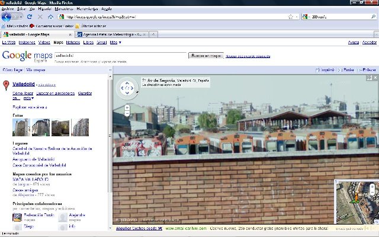
Task: Click the Street View pan compass control
Action: (x=127, y=88)
